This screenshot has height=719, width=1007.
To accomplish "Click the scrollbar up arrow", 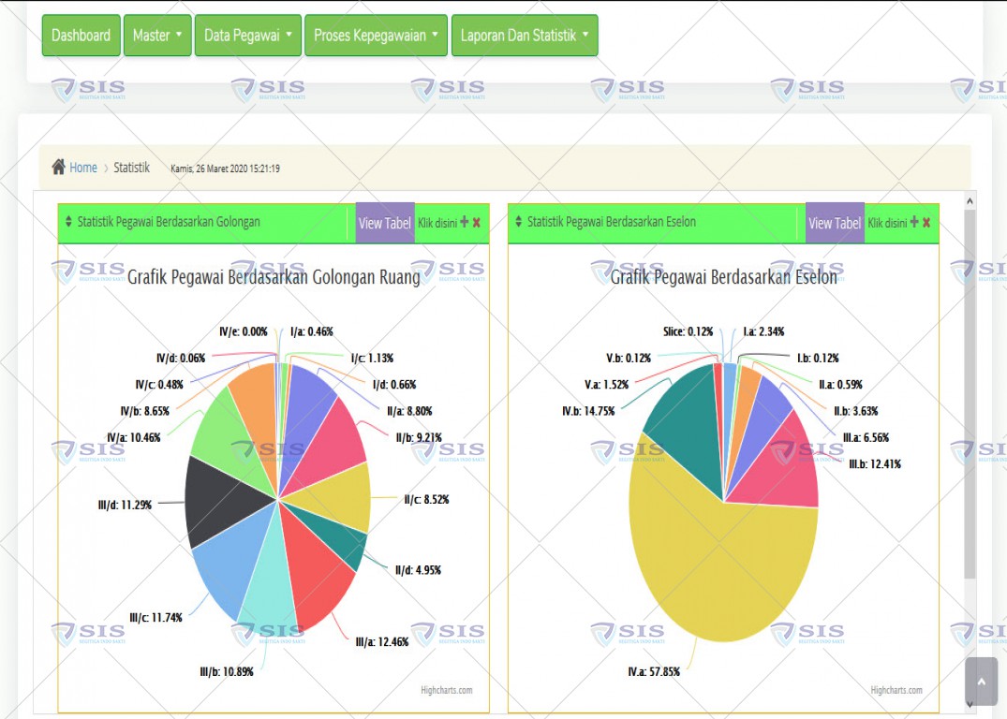I will 970,201.
